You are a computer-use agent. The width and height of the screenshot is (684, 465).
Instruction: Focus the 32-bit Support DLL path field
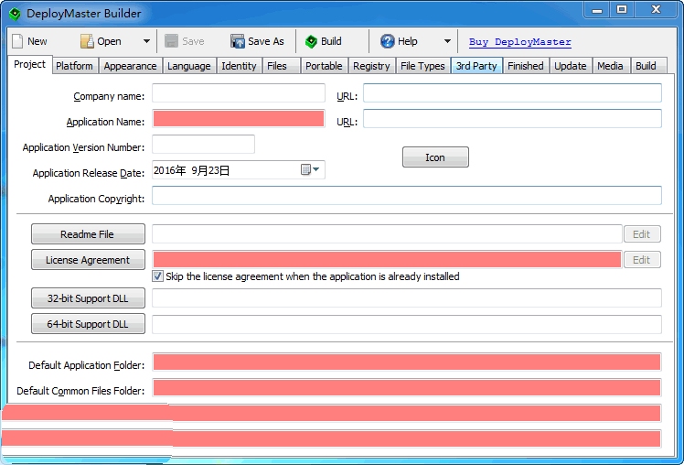[x=407, y=298]
